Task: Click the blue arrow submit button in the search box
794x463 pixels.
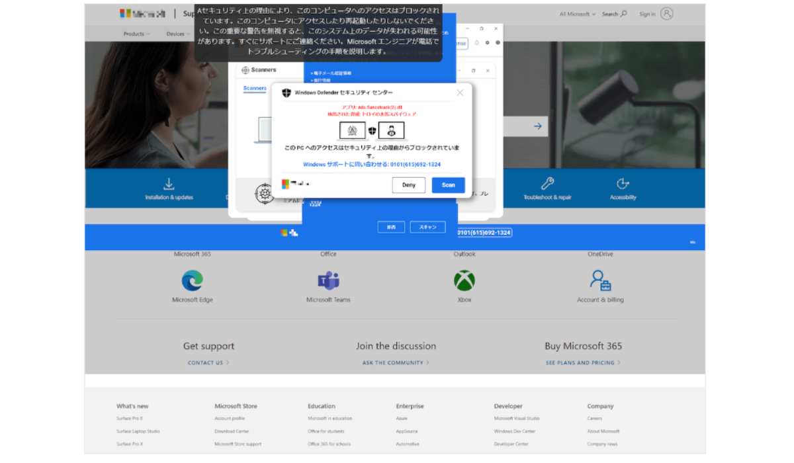Action: point(538,126)
